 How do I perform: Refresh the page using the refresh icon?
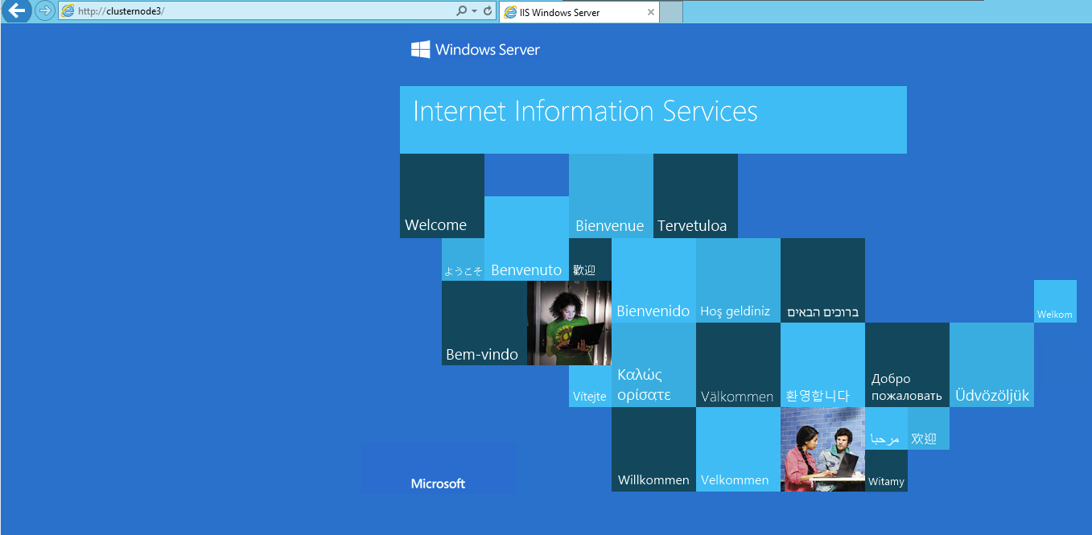click(x=488, y=11)
